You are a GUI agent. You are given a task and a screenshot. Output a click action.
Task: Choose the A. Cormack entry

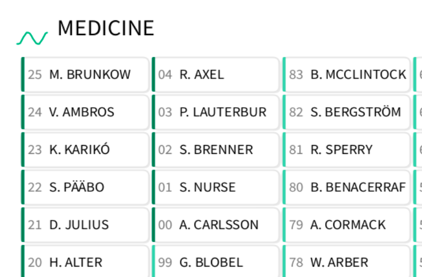coord(347,225)
